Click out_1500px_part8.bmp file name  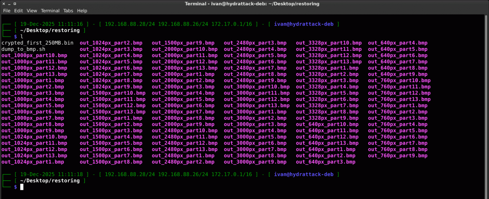point(111,162)
